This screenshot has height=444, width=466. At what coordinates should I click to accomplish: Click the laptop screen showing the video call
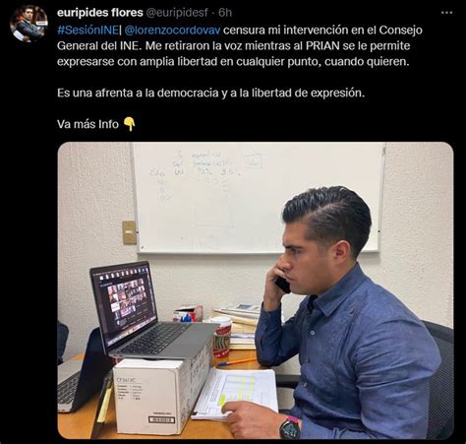click(x=127, y=301)
